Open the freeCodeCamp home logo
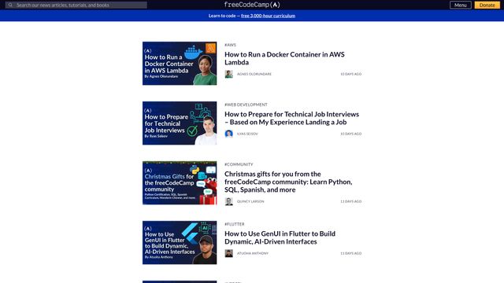504x283 pixels. pos(252,5)
